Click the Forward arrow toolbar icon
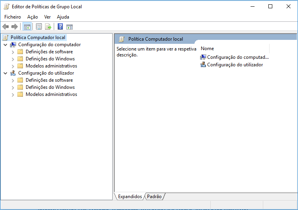The image size is (298, 210). [x=15, y=27]
